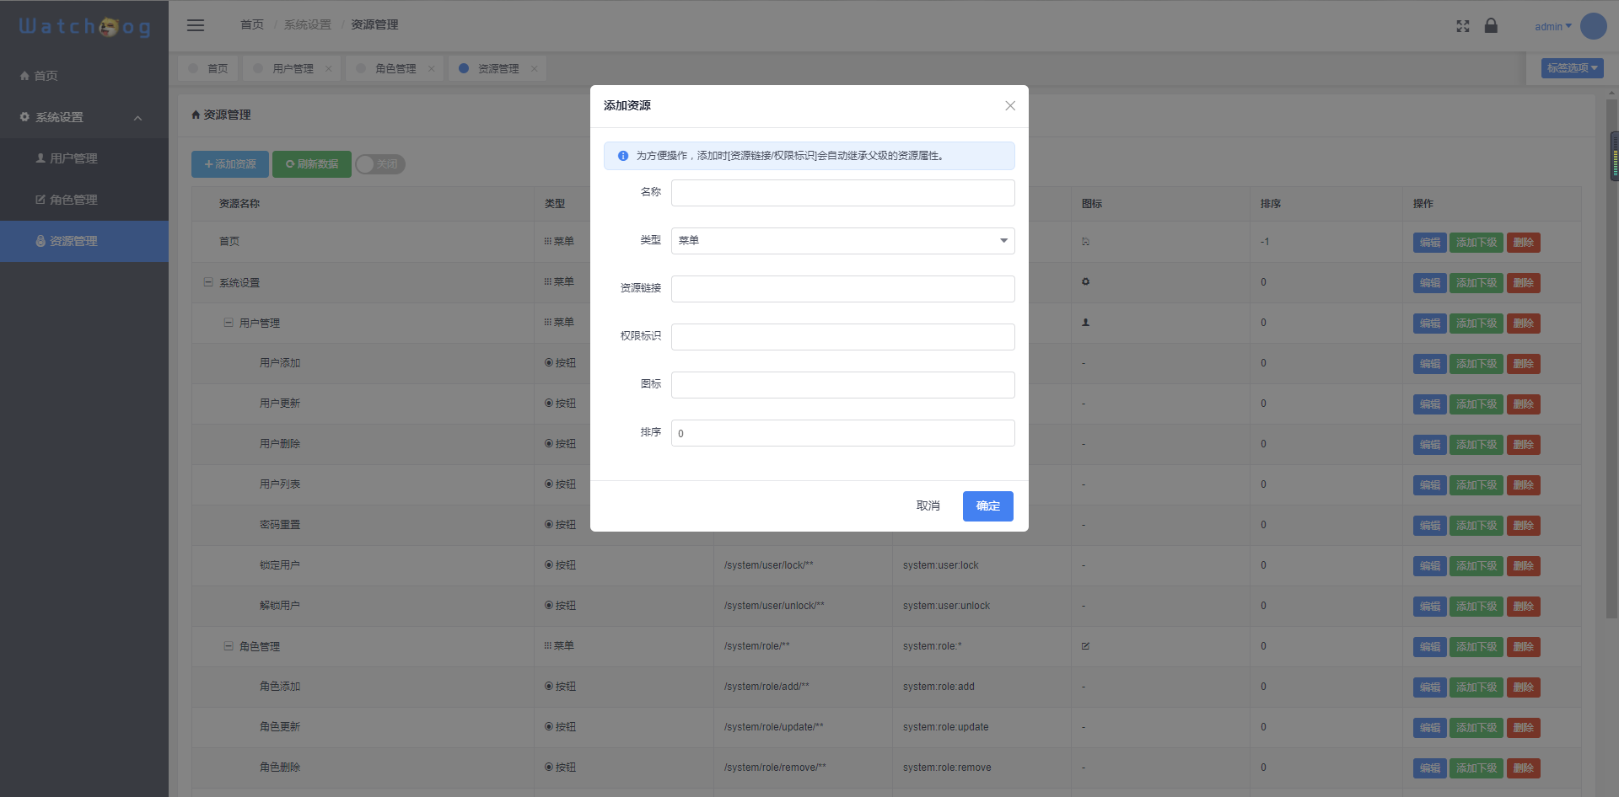The width and height of the screenshot is (1619, 797).
Task: Cancel with the 取消 button
Action: (928, 505)
